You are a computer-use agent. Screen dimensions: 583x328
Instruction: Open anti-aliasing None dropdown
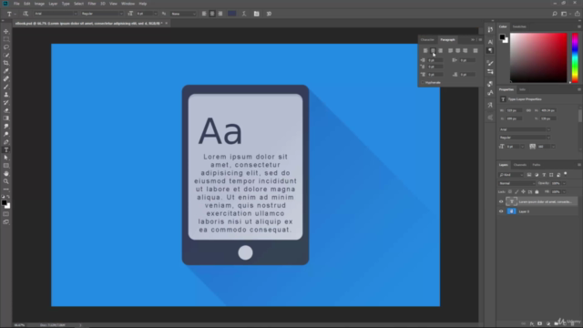click(x=183, y=14)
